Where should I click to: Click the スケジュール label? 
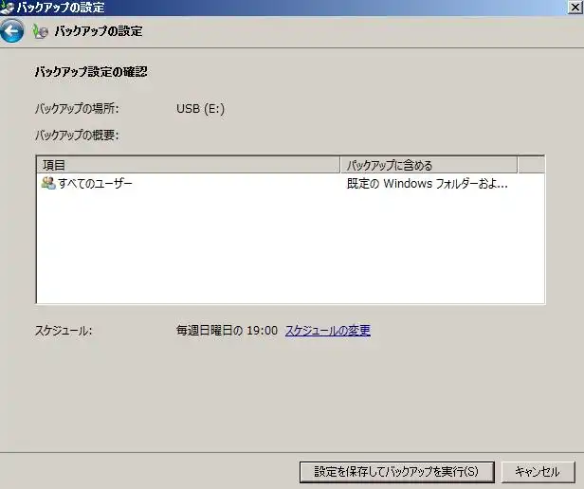click(64, 331)
